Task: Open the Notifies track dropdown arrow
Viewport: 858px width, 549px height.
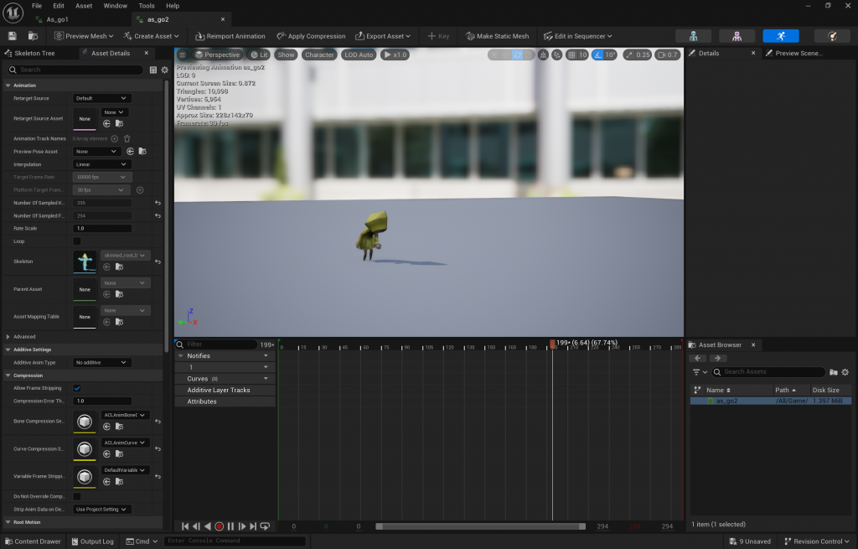Action: coord(266,355)
